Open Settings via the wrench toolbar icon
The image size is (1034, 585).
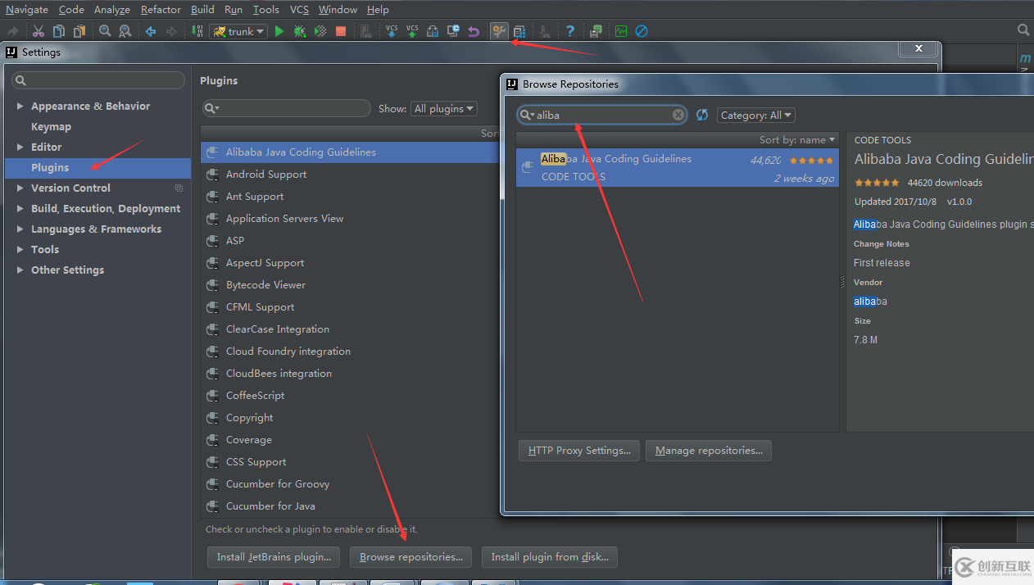499,31
